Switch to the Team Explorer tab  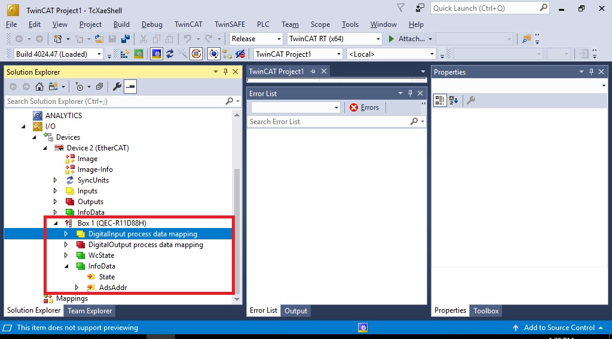(90, 310)
